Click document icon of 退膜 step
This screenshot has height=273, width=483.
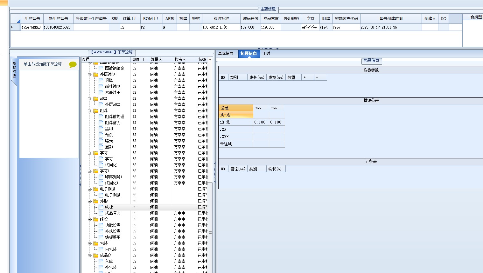[101, 80]
